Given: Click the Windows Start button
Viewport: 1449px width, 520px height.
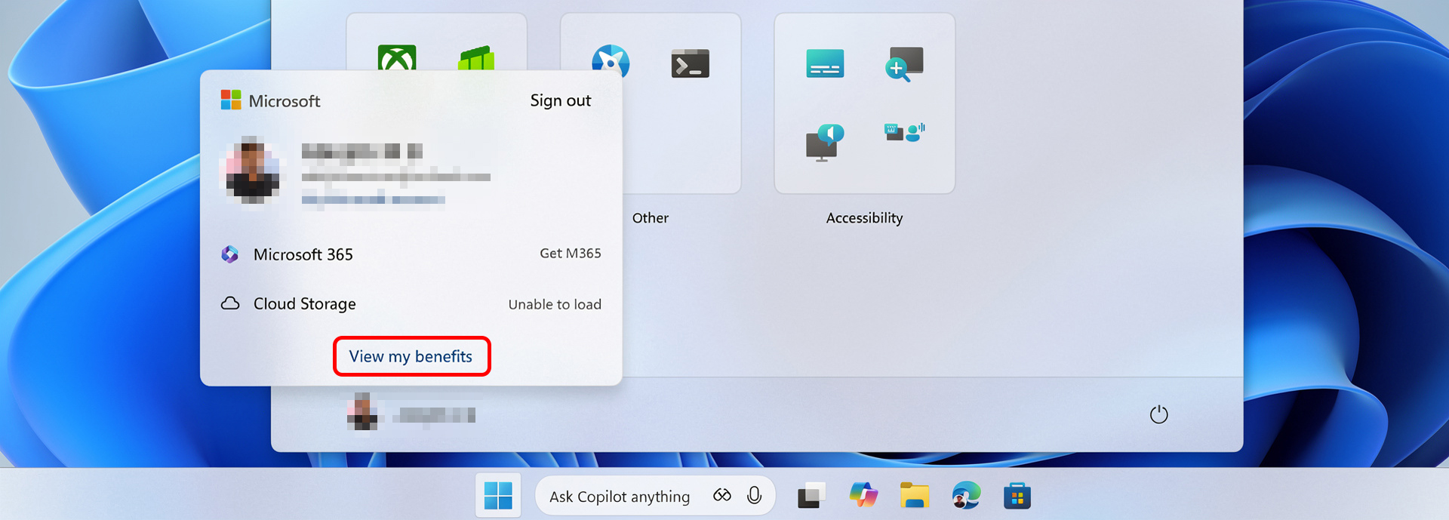Looking at the screenshot, I should tap(498, 496).
